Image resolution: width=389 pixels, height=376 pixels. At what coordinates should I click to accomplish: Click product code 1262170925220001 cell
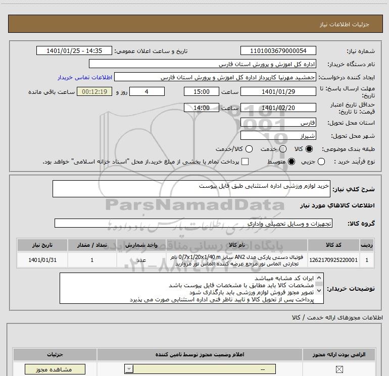[x=333, y=260]
